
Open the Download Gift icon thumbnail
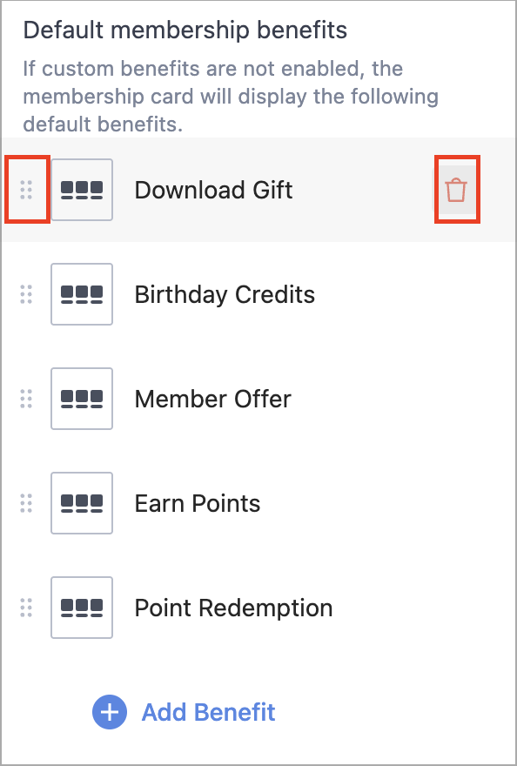pyautogui.click(x=82, y=190)
